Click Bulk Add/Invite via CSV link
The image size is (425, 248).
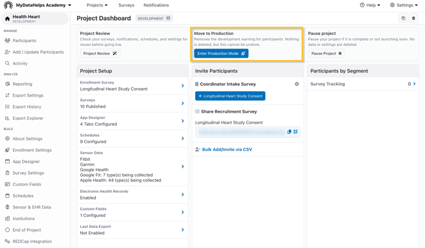coord(227,150)
